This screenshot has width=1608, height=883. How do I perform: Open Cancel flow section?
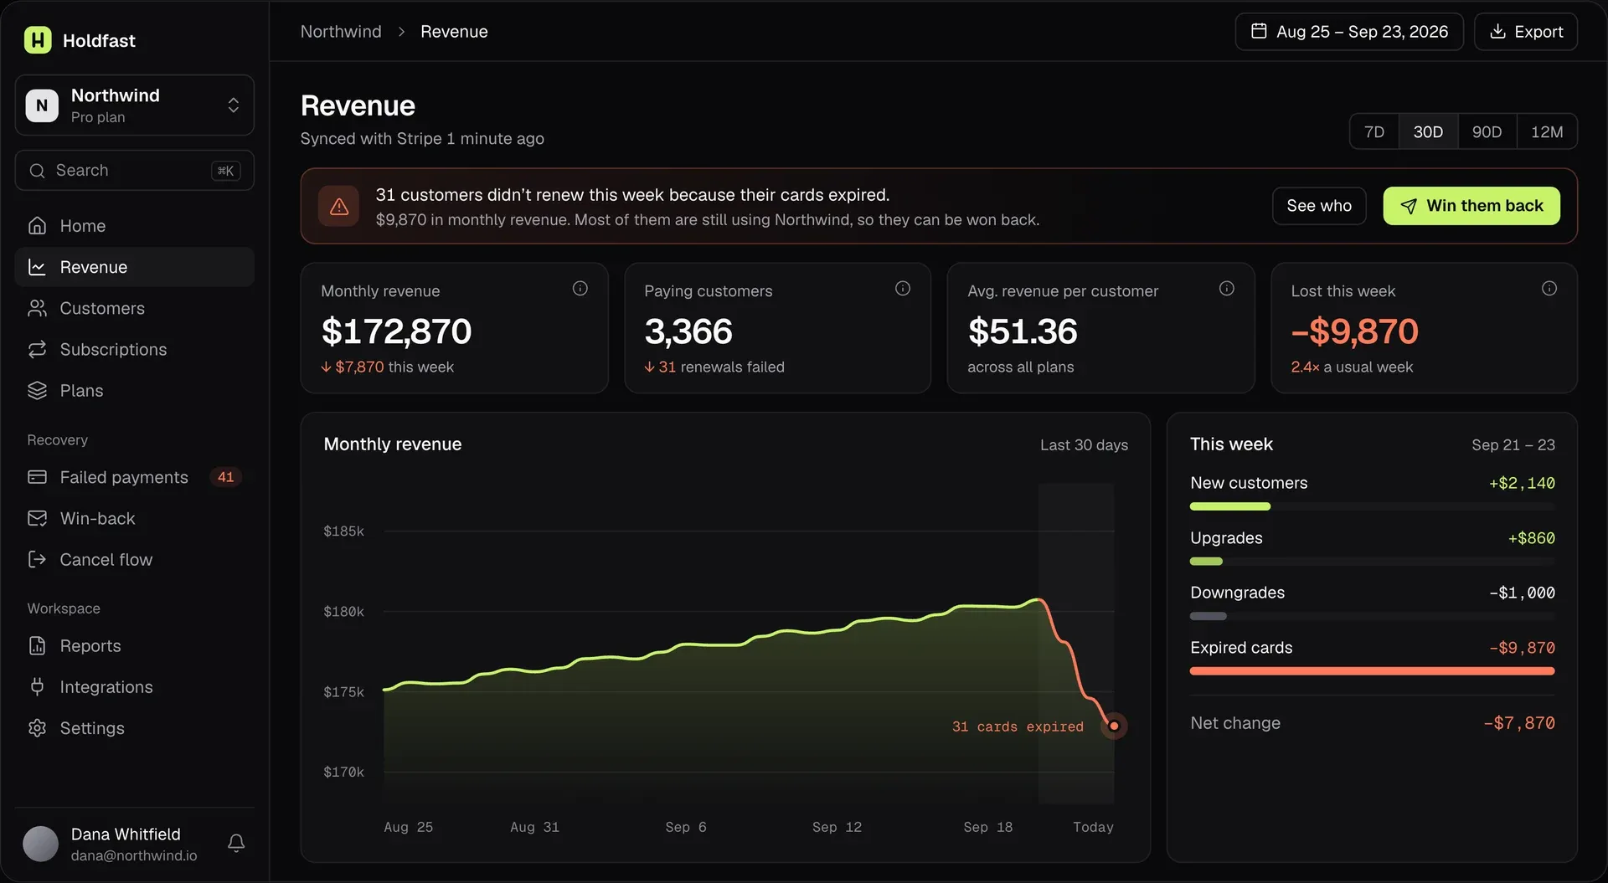click(135, 559)
